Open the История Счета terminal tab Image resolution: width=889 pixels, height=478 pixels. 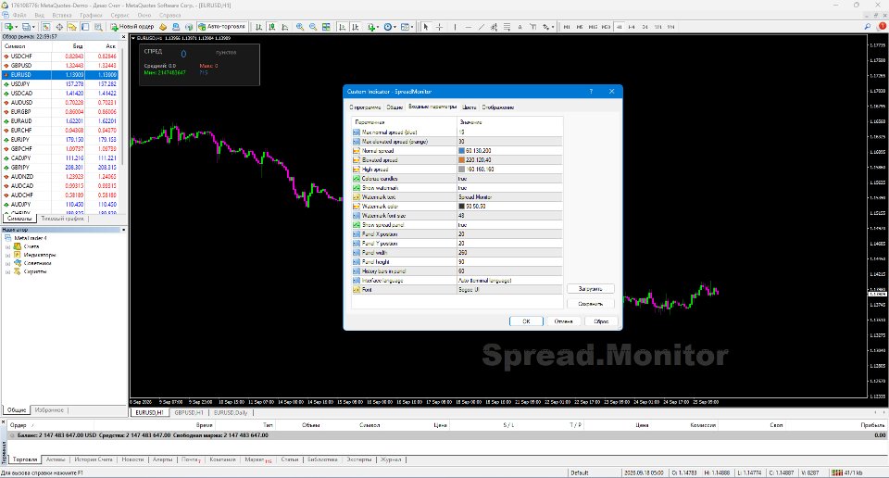(x=94, y=459)
